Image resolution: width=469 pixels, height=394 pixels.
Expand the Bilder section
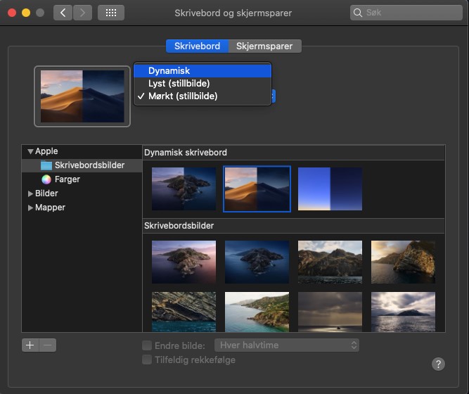pos(30,193)
